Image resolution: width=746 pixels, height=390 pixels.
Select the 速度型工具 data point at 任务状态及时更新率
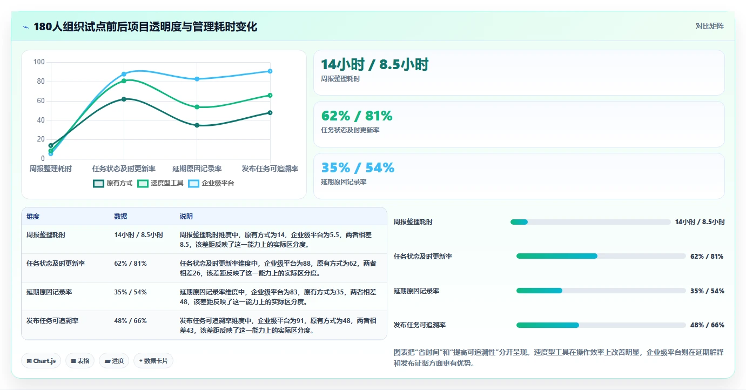click(x=124, y=81)
